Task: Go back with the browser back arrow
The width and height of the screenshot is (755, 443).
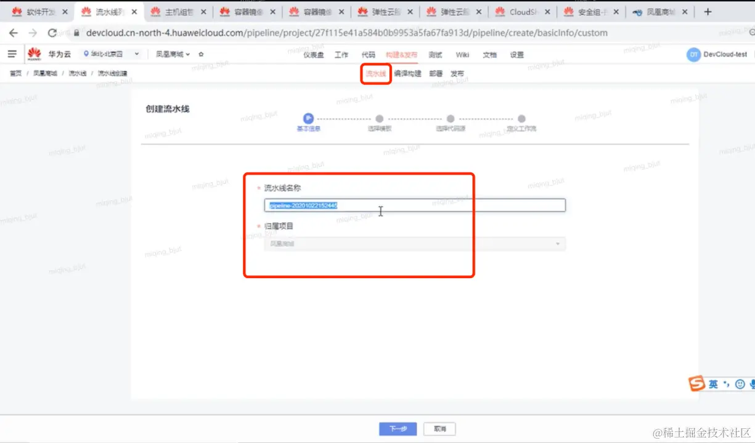Action: (14, 33)
